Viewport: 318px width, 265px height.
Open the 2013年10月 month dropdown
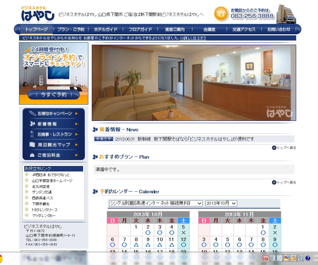pyautogui.click(x=221, y=203)
